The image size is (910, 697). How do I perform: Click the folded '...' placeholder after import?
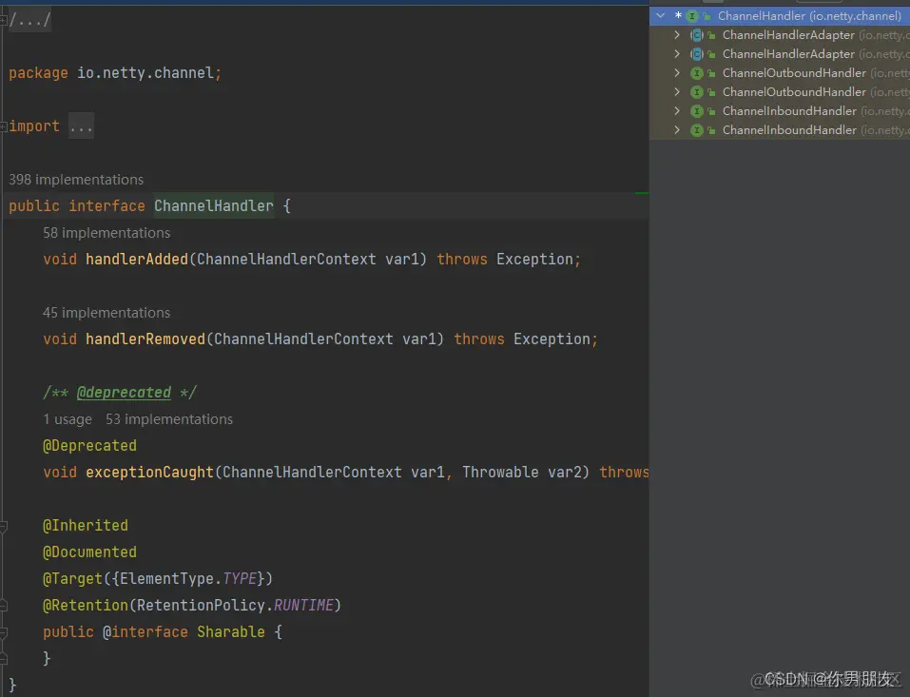point(81,126)
